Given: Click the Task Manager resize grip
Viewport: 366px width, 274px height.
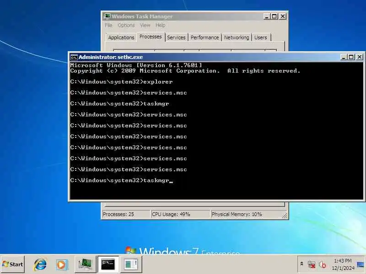Looking at the screenshot, I should [x=285, y=216].
